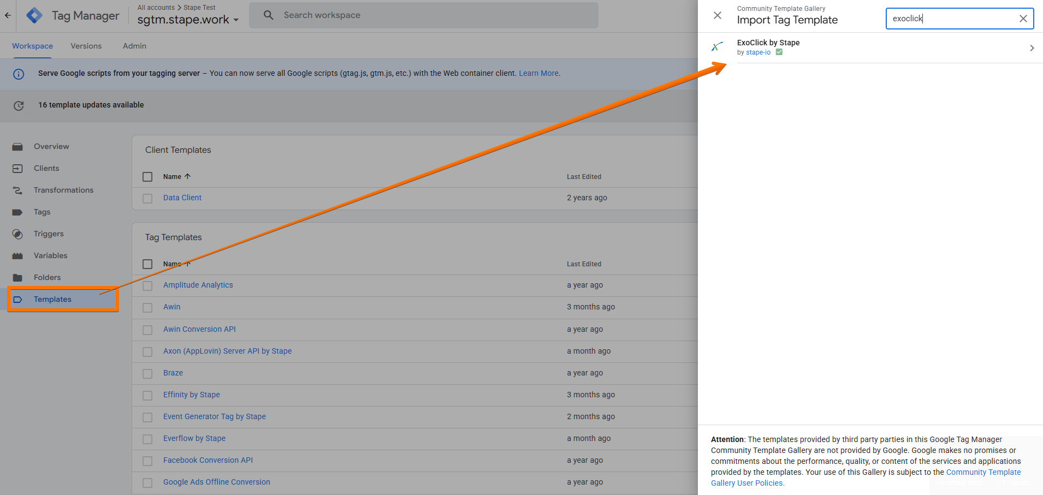Check the Everflow by Stape checkbox
Viewport: 1043px width, 495px height.
[147, 439]
